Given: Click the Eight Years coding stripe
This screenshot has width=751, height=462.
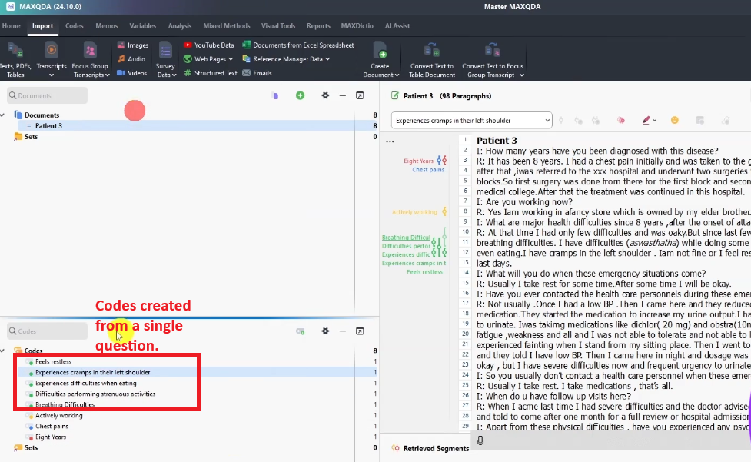Looking at the screenshot, I should pos(441,161).
